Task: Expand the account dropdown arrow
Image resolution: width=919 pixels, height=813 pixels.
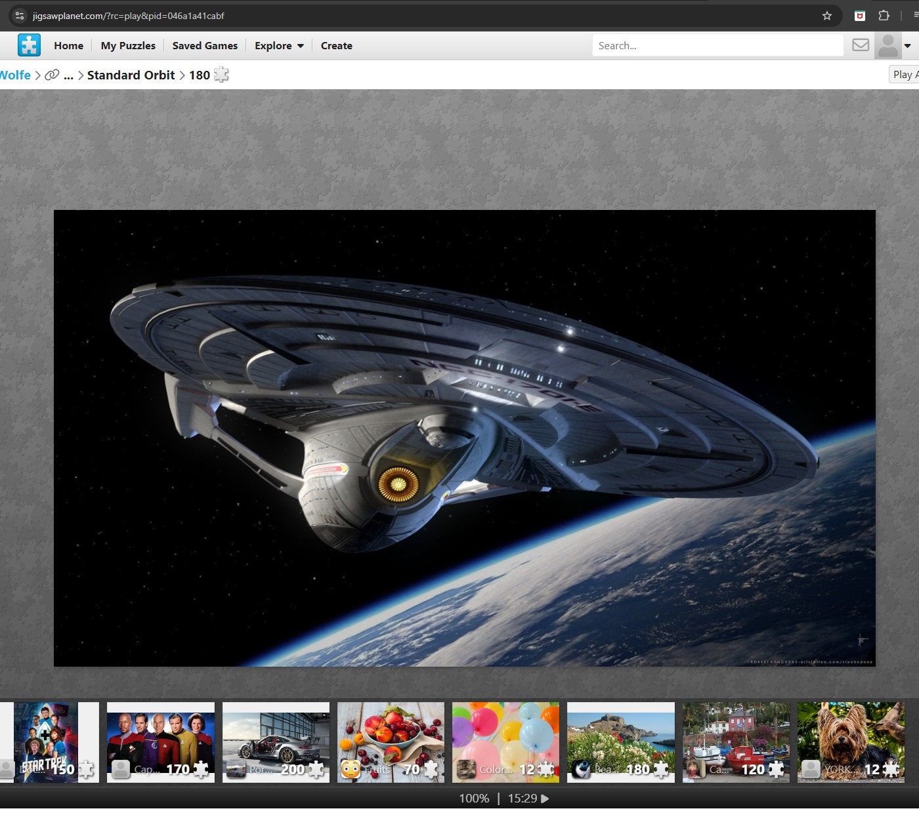Action: pyautogui.click(x=908, y=46)
